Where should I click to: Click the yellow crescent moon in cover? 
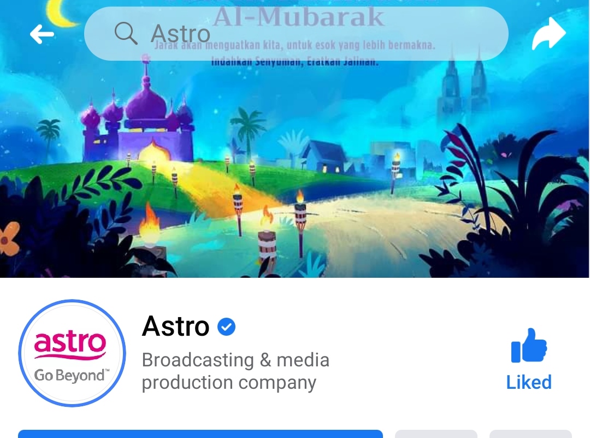pyautogui.click(x=61, y=14)
